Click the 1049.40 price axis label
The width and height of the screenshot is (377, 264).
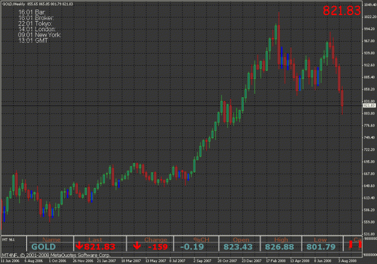(x=370, y=5)
